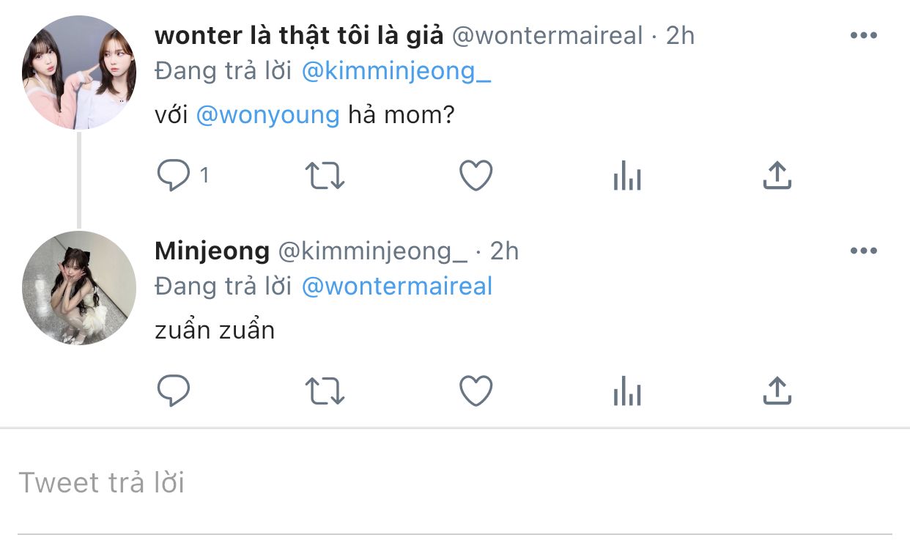This screenshot has width=910, height=543.
Task: Retweet Minjeong's "zuẩn zuẩn" tweet
Action: [324, 391]
